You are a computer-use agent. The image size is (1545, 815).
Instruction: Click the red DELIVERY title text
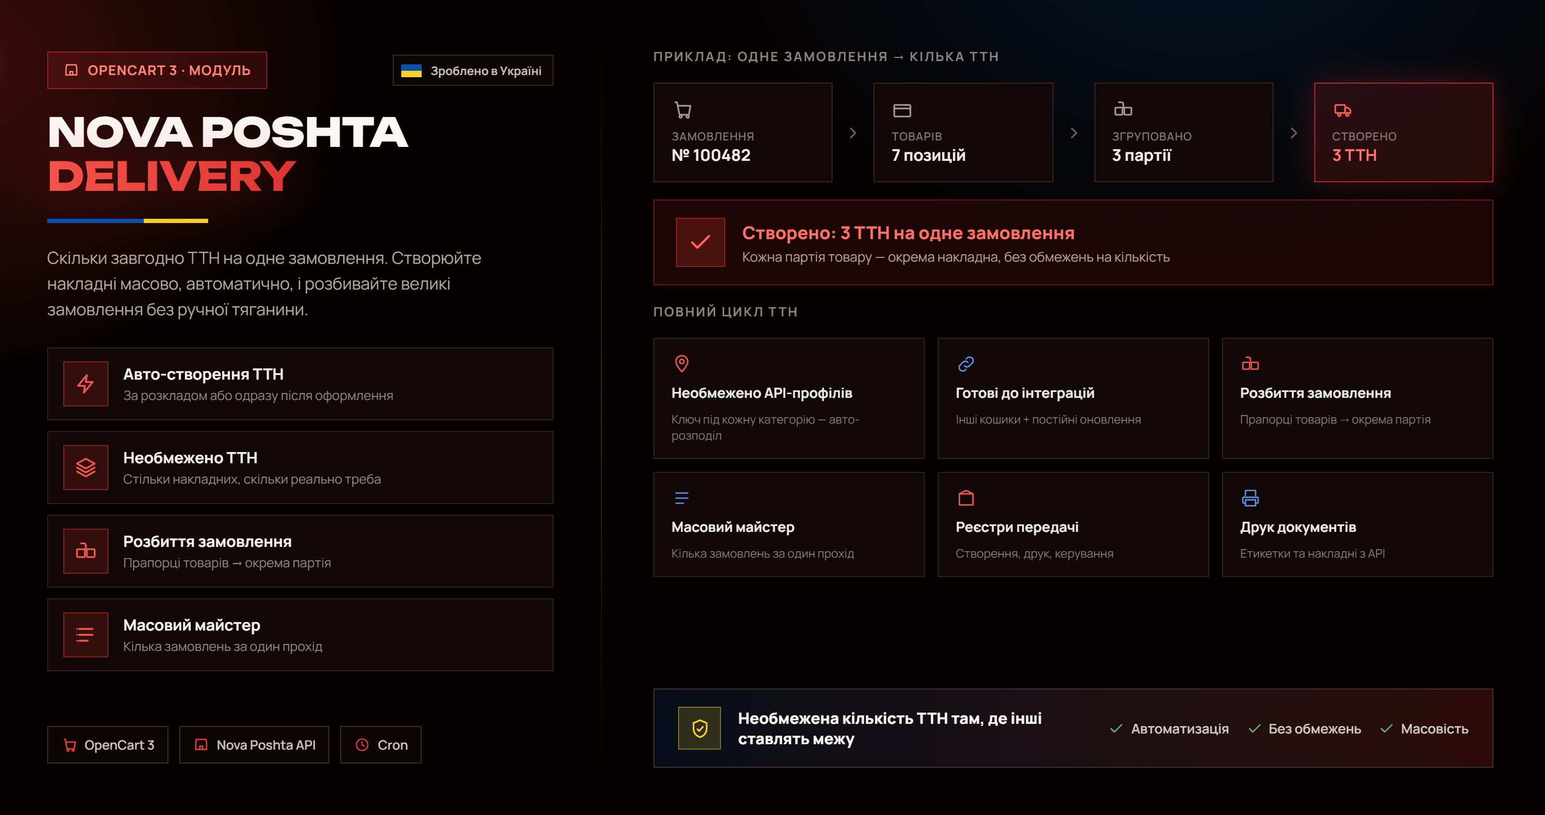point(172,176)
